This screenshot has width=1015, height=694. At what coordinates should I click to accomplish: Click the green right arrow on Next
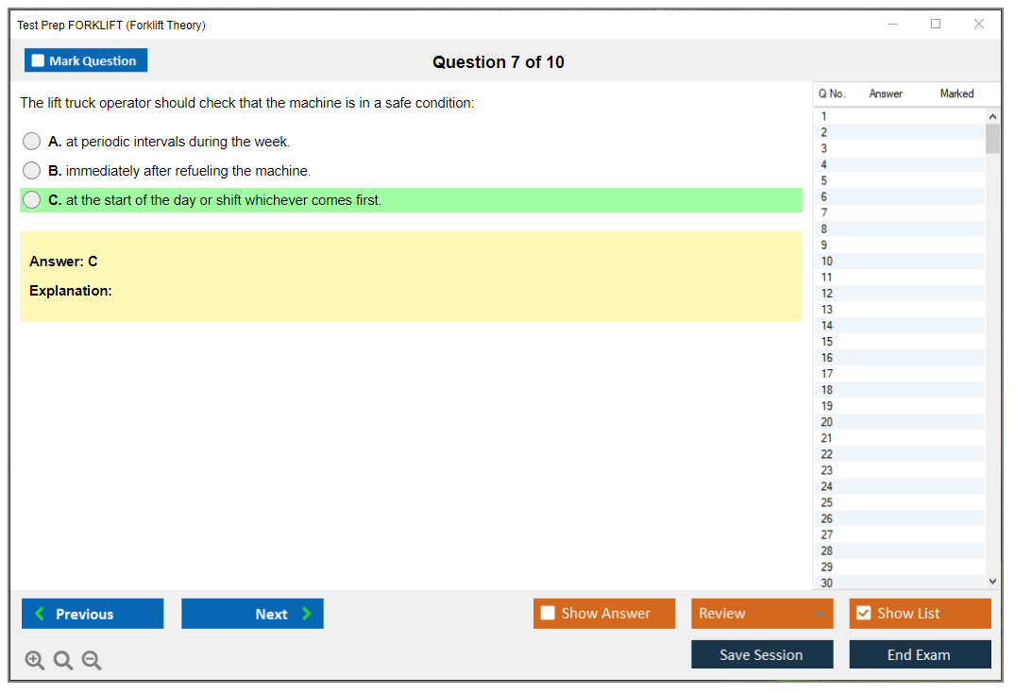(x=306, y=614)
